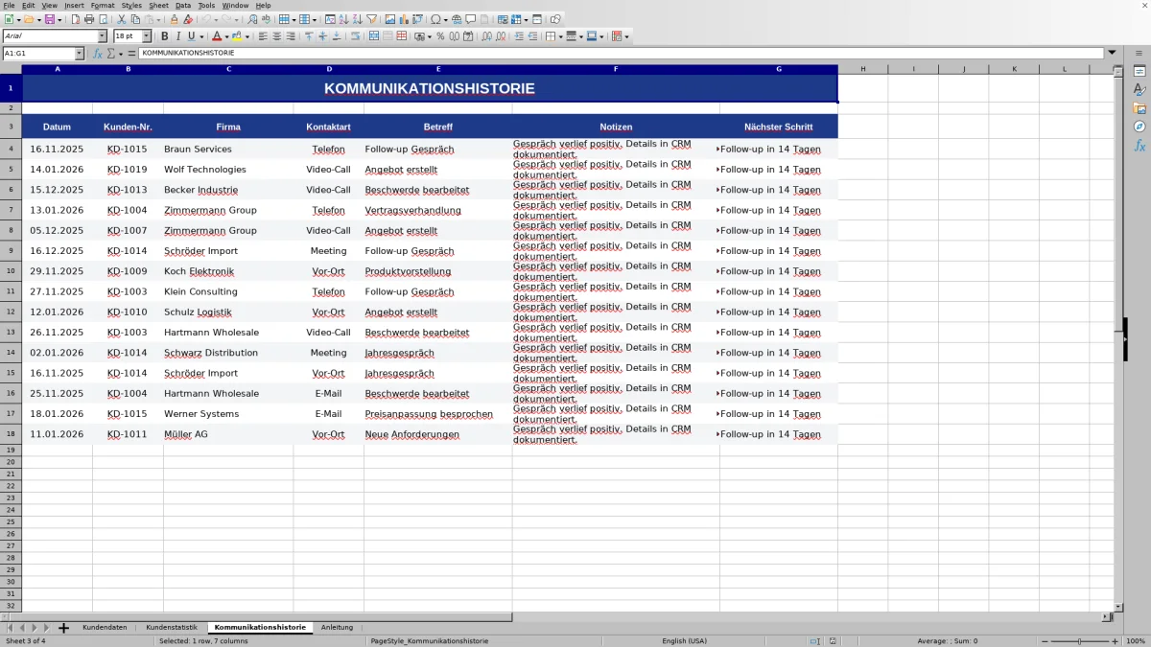Open the font name dropdown
Image resolution: width=1151 pixels, height=647 pixels.
[103, 35]
